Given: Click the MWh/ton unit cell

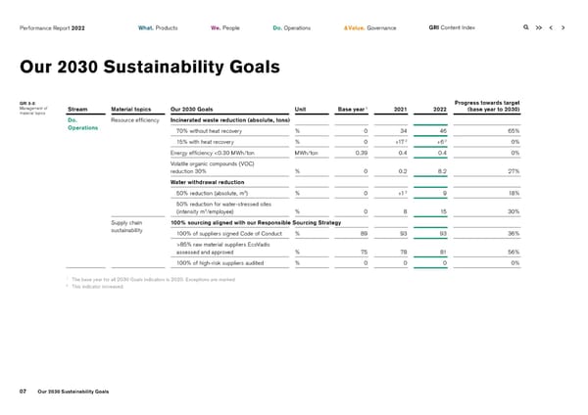Looking at the screenshot, I should (x=306, y=153).
